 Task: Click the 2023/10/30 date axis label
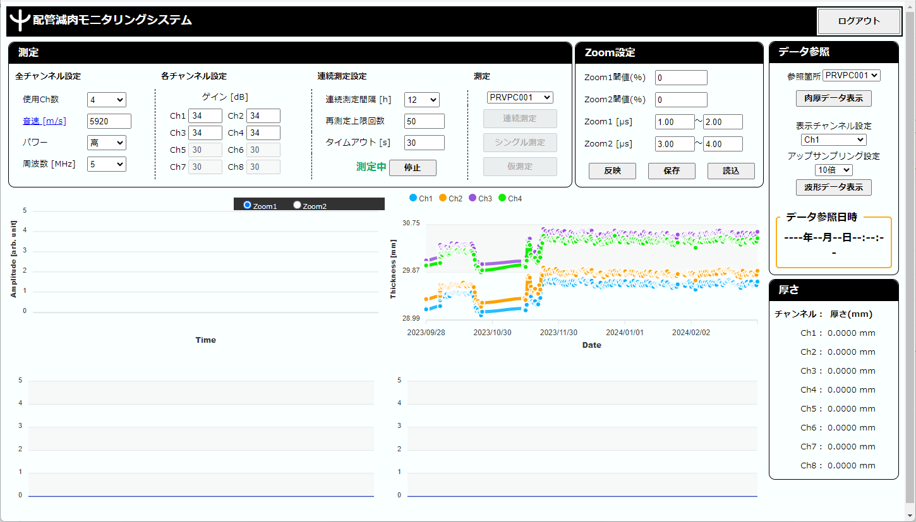492,332
